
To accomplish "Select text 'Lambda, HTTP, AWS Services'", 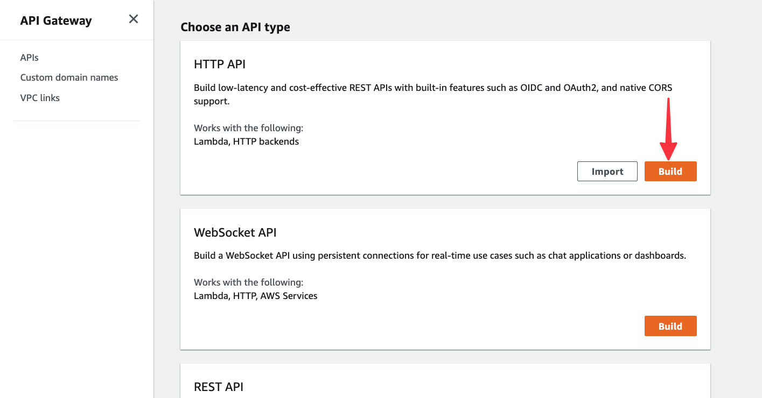I will point(256,296).
